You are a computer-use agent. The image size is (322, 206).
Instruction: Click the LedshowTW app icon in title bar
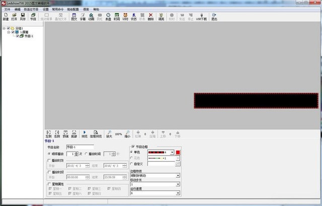[x=4, y=3]
